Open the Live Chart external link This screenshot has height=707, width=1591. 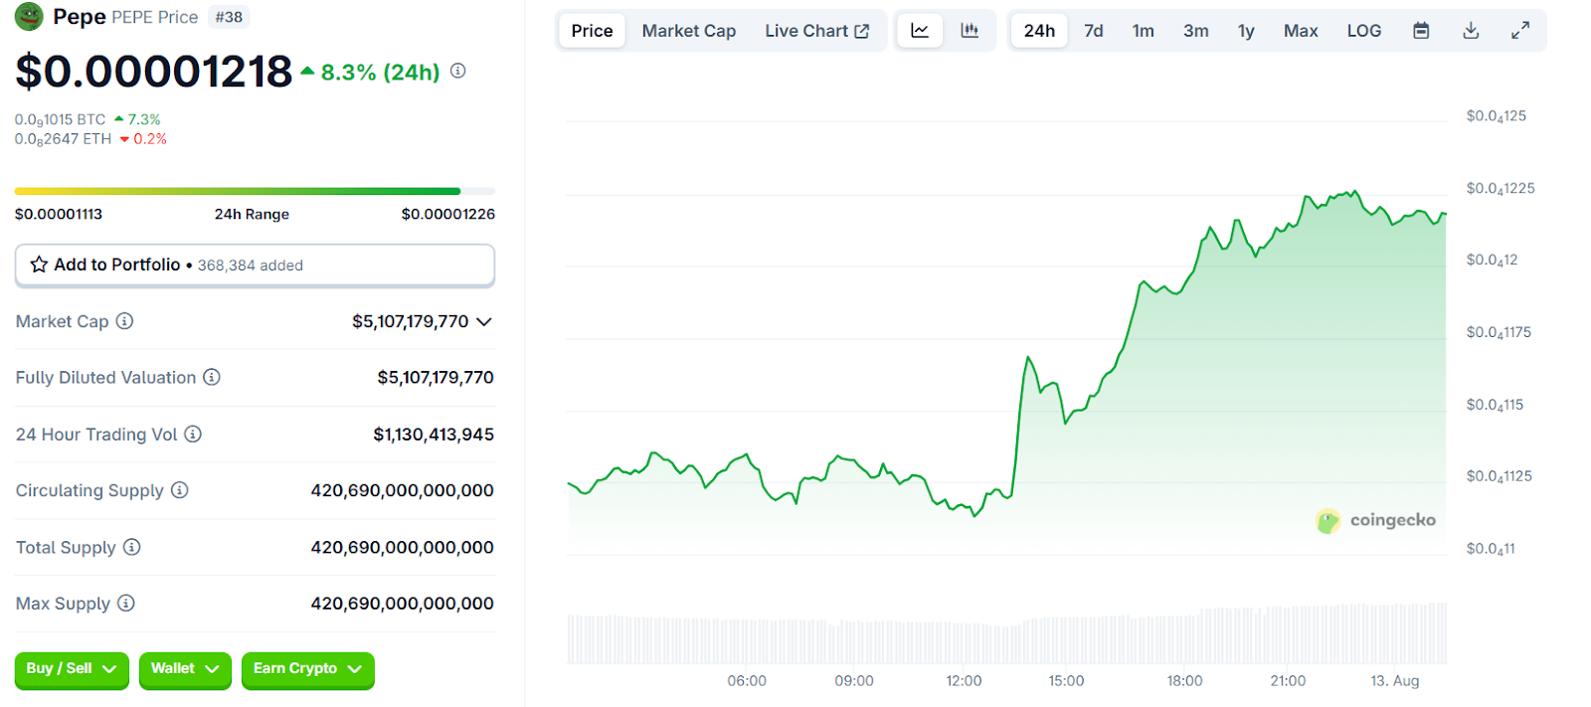pos(816,31)
